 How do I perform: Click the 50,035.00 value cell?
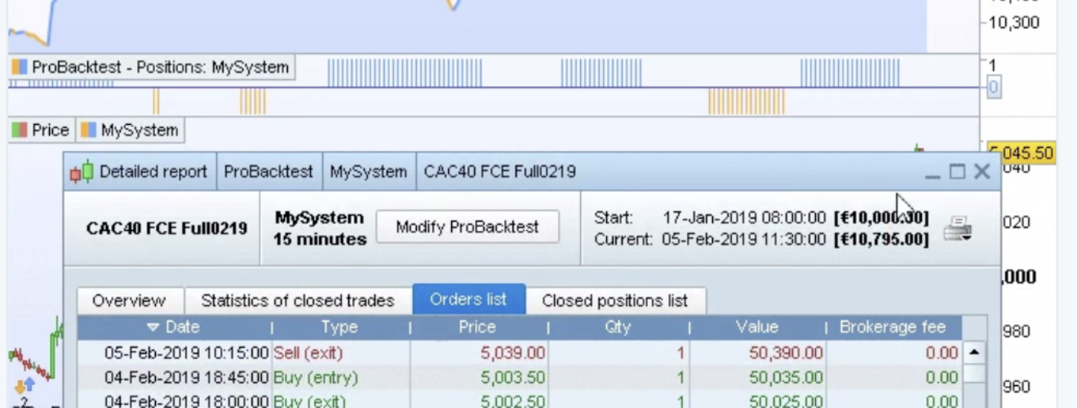[786, 378]
